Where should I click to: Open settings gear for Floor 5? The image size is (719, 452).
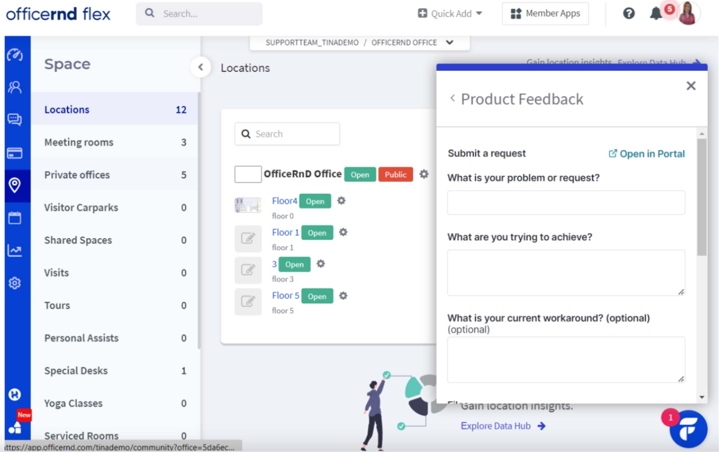pos(343,296)
